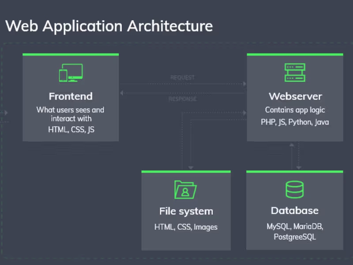Click the "Database" heading
Viewport: 353px width, 265px height.
[295, 211]
